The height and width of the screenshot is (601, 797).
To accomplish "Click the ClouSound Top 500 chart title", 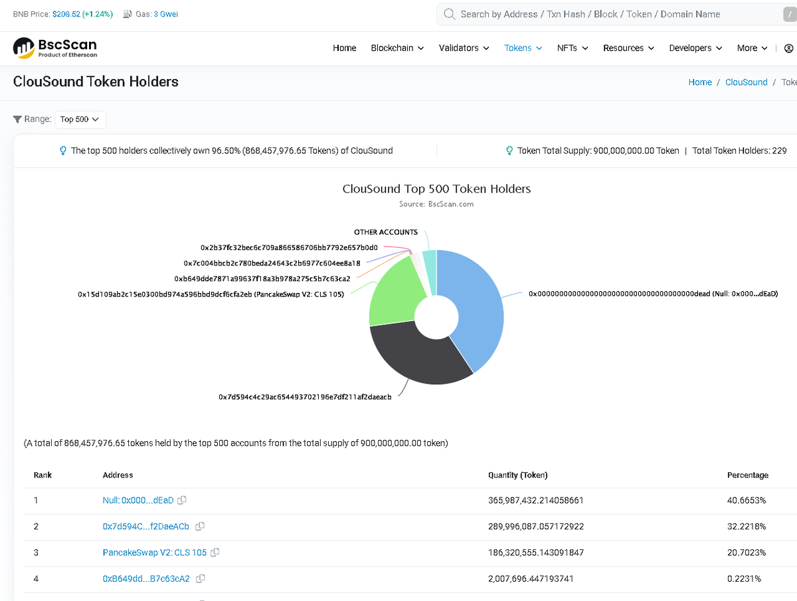I will (436, 189).
